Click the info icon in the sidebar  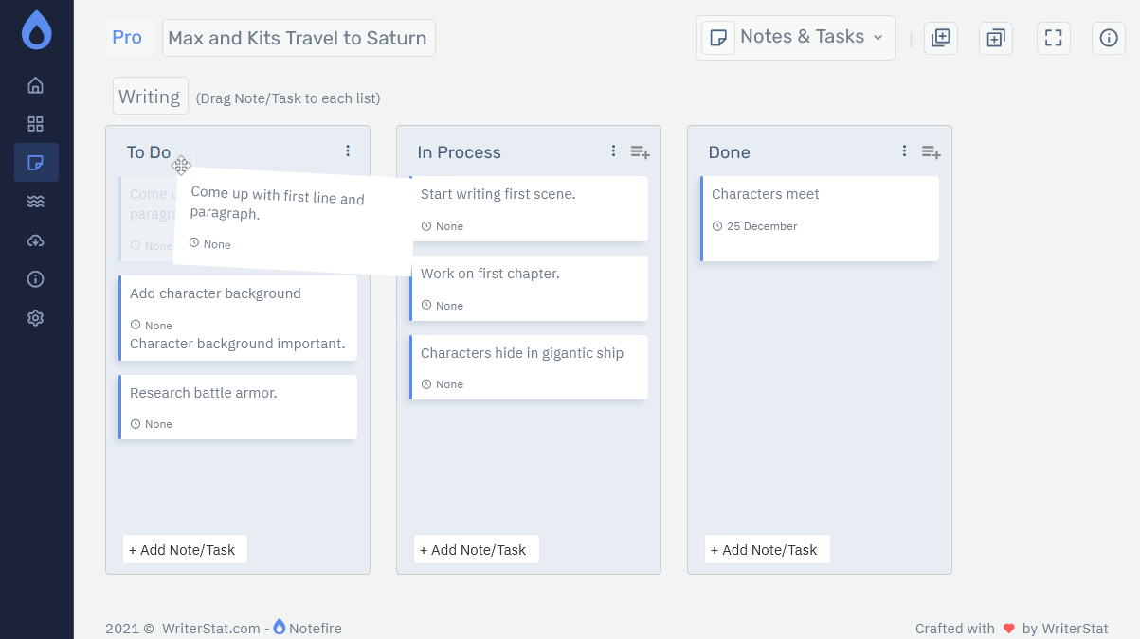click(x=35, y=278)
